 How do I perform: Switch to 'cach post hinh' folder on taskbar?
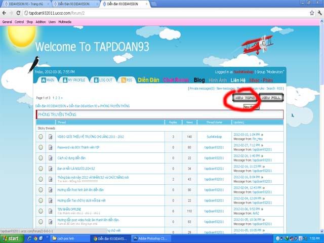[x=70, y=238]
